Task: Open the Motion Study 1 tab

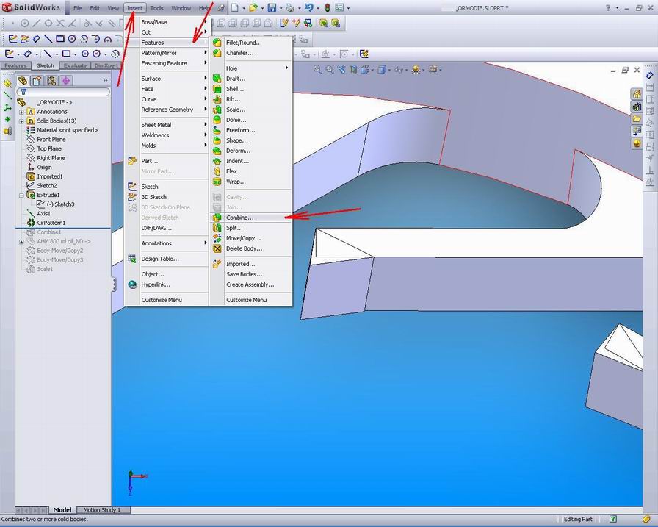Action: 102,510
